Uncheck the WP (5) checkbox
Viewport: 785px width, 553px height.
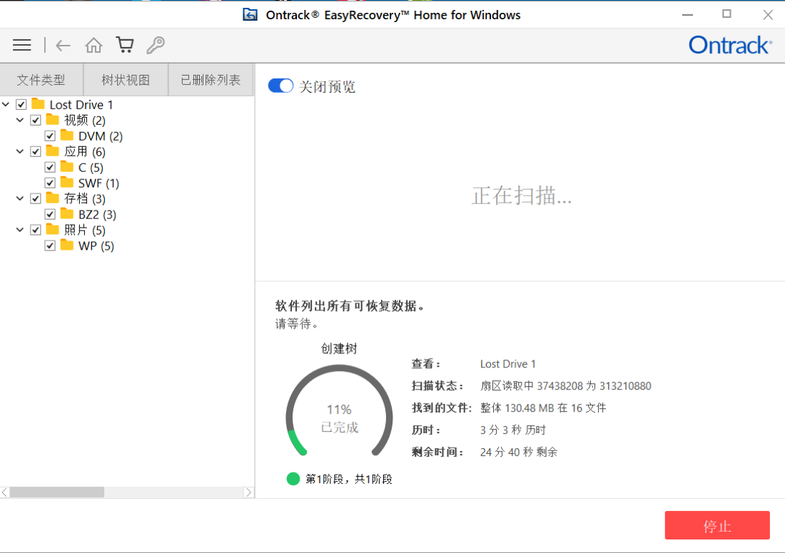(x=49, y=245)
